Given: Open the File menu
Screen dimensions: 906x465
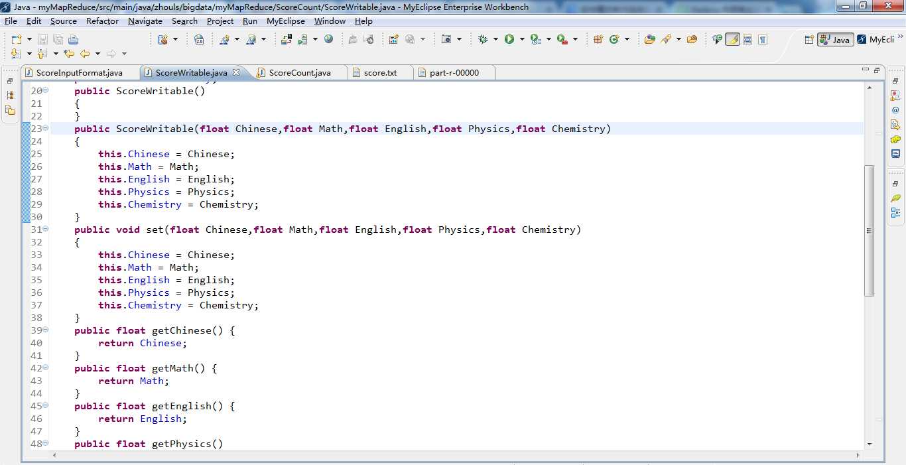Looking at the screenshot, I should click(11, 21).
